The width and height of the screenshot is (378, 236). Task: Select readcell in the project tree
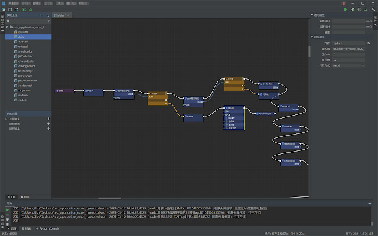23,42
